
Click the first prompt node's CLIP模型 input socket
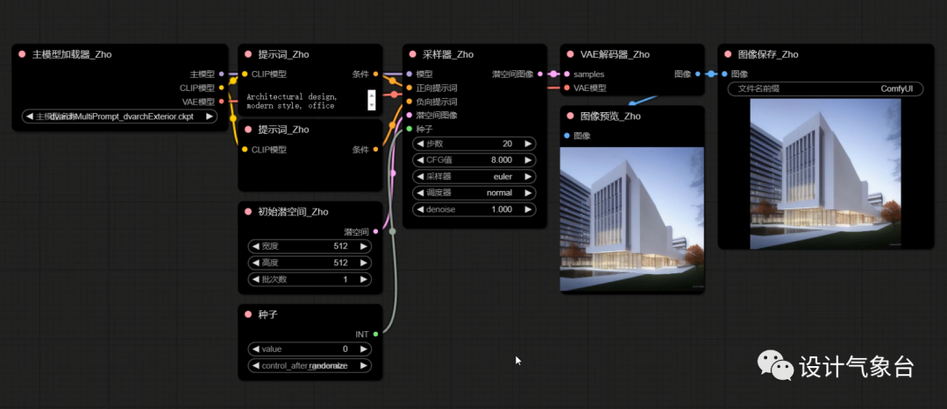click(x=245, y=74)
